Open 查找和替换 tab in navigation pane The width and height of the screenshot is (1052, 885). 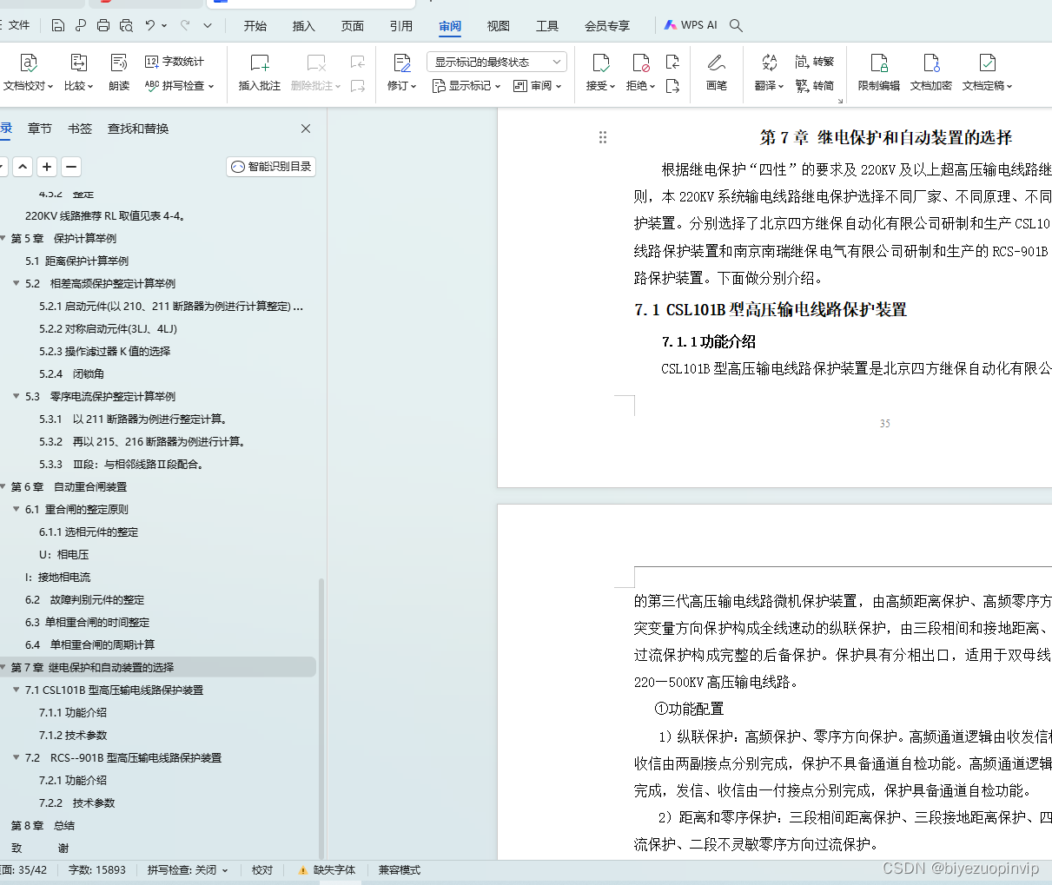pos(138,129)
